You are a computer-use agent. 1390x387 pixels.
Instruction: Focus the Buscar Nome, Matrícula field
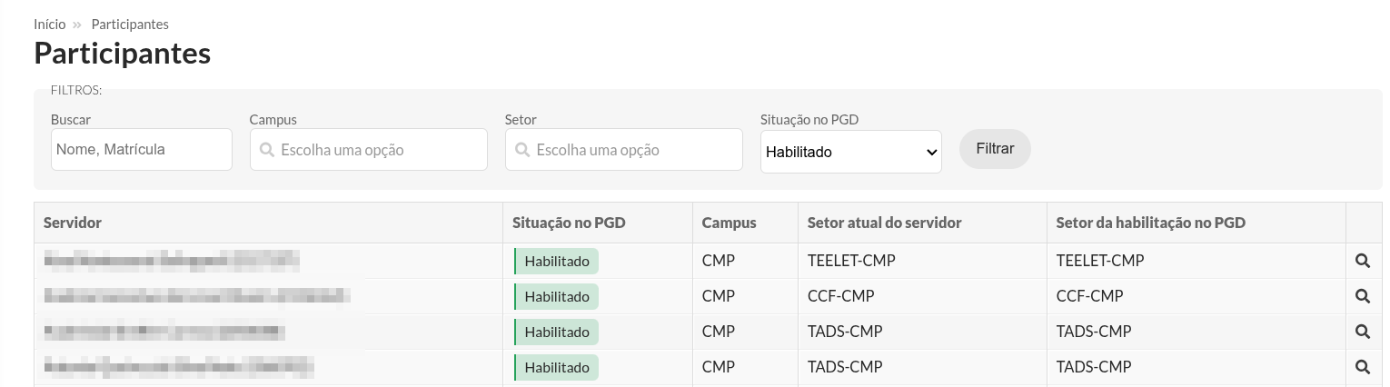pyautogui.click(x=142, y=149)
